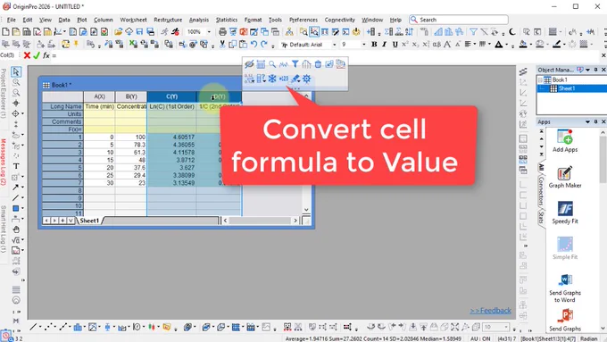Select Sheet1 in Object Manager tree
Image resolution: width=607 pixels, height=342 pixels.
[566, 88]
